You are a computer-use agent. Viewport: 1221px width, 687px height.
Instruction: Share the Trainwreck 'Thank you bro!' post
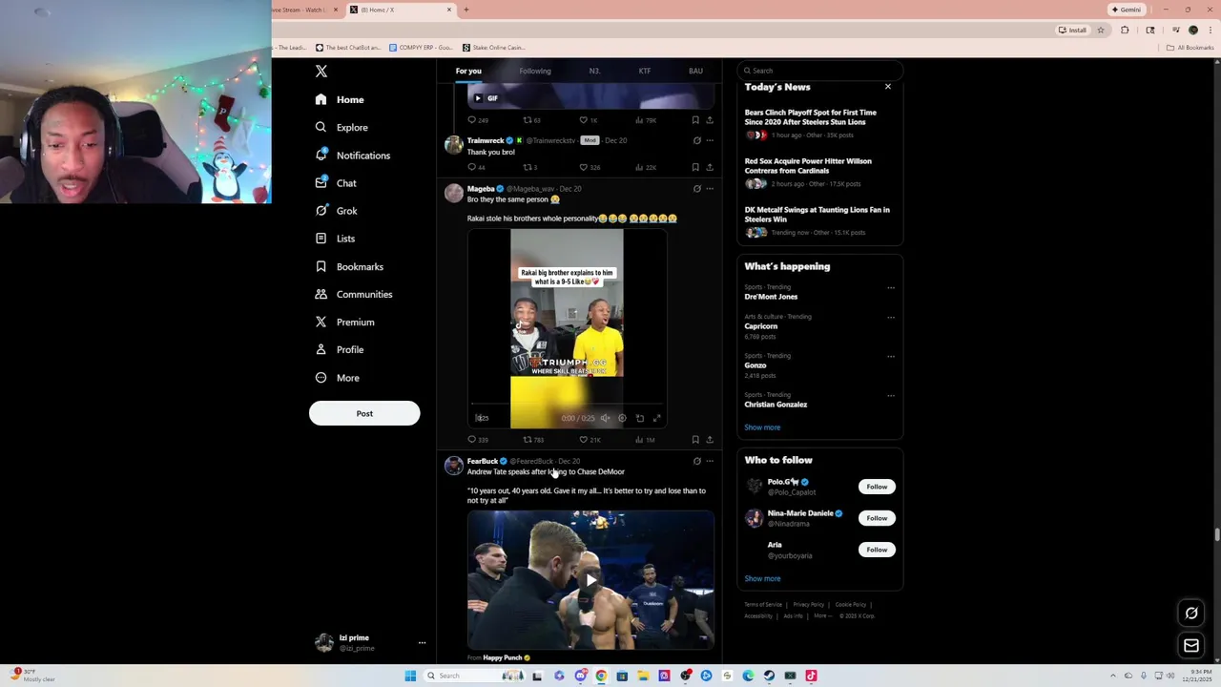pyautogui.click(x=710, y=167)
